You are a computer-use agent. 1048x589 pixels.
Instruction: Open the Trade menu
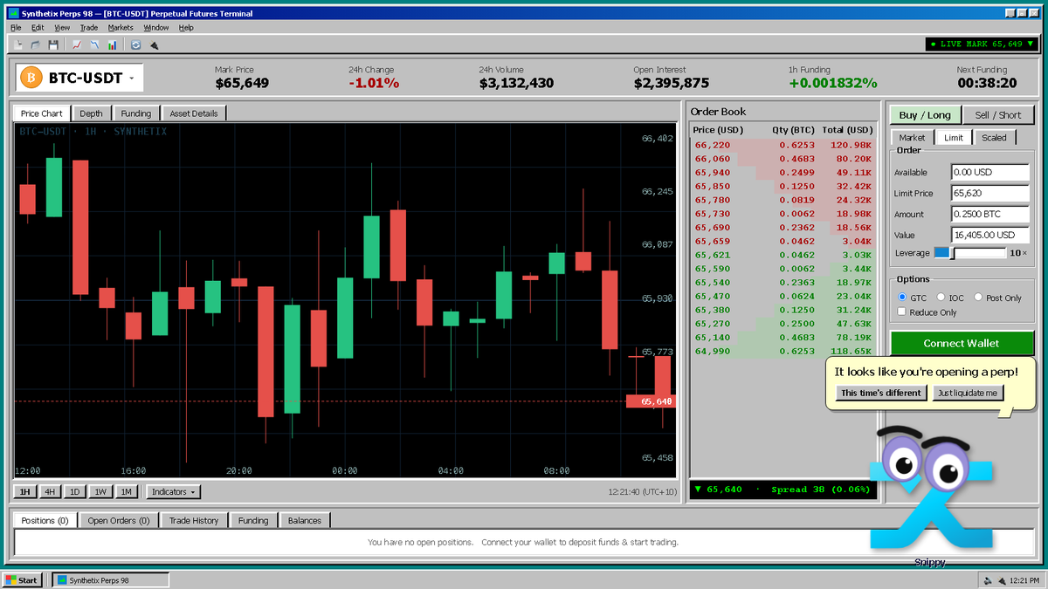coord(89,28)
